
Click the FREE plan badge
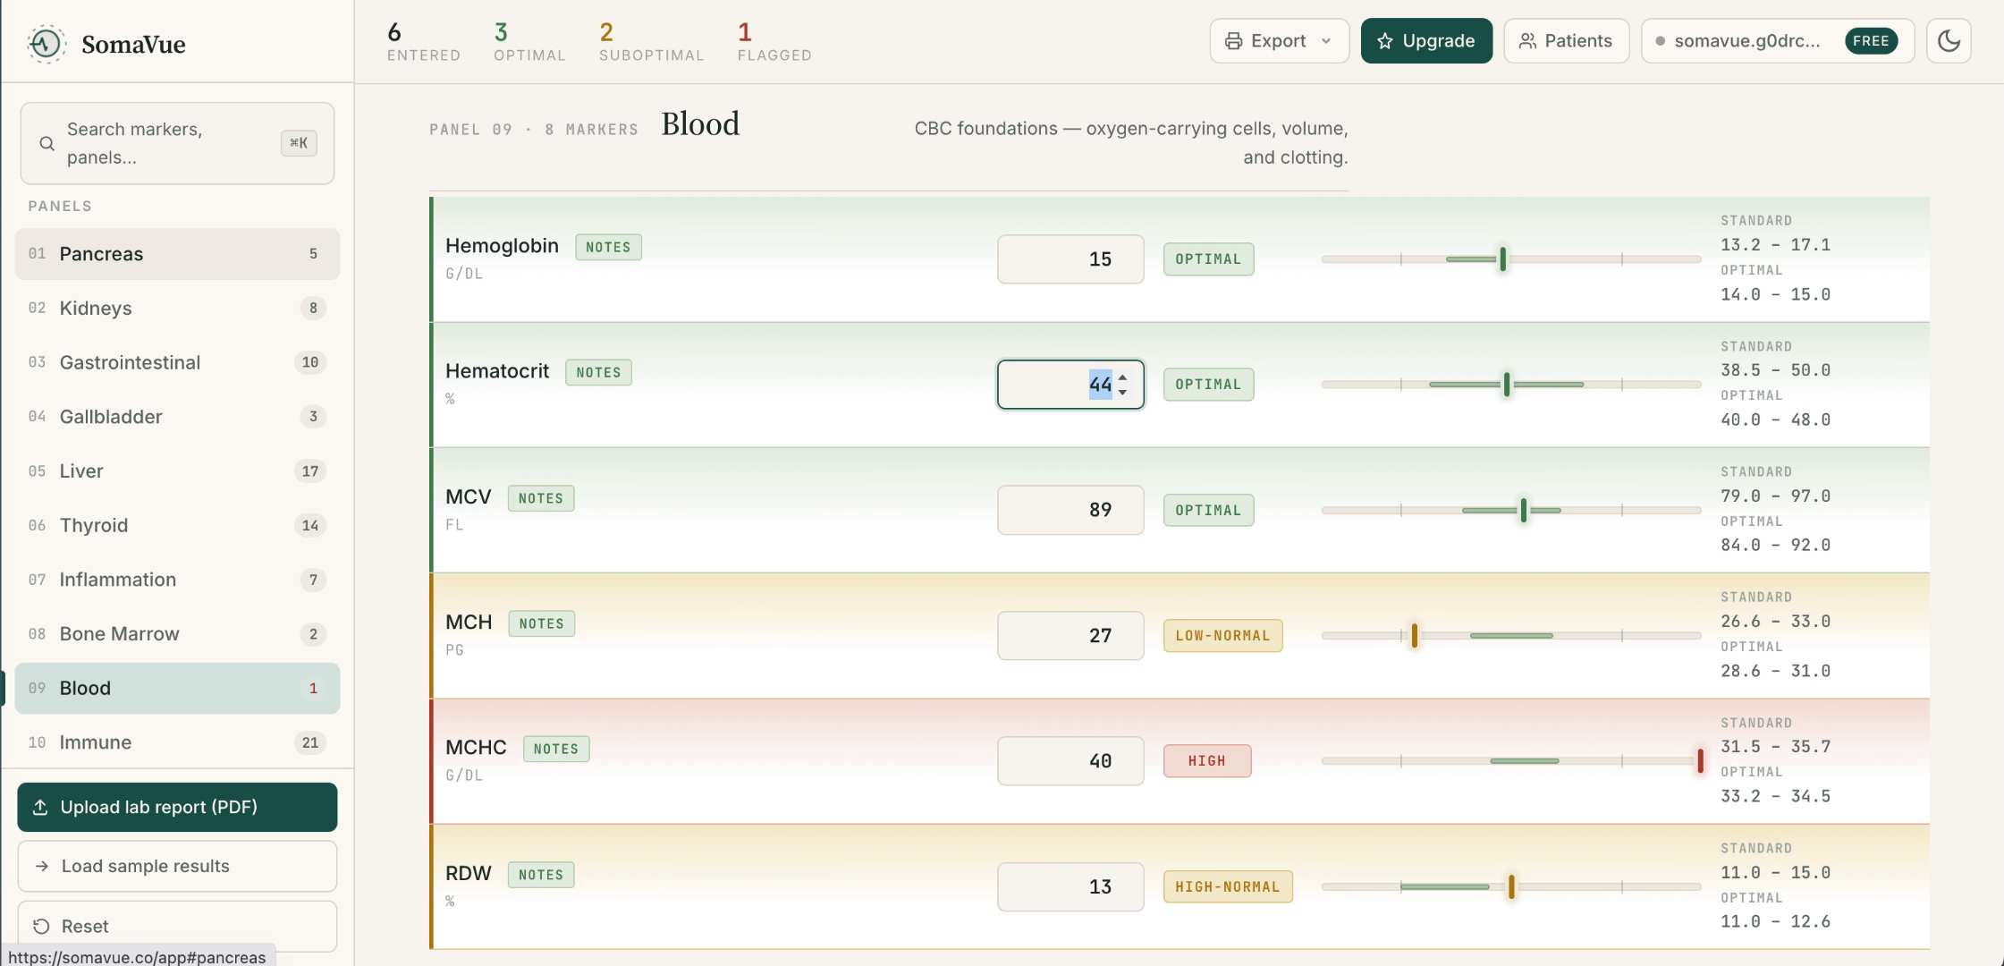(1871, 41)
